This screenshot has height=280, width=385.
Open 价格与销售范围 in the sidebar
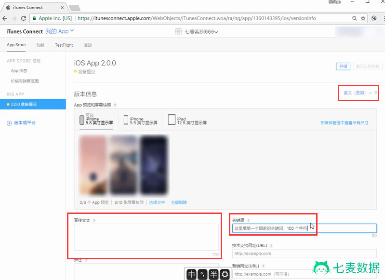[x=25, y=81]
